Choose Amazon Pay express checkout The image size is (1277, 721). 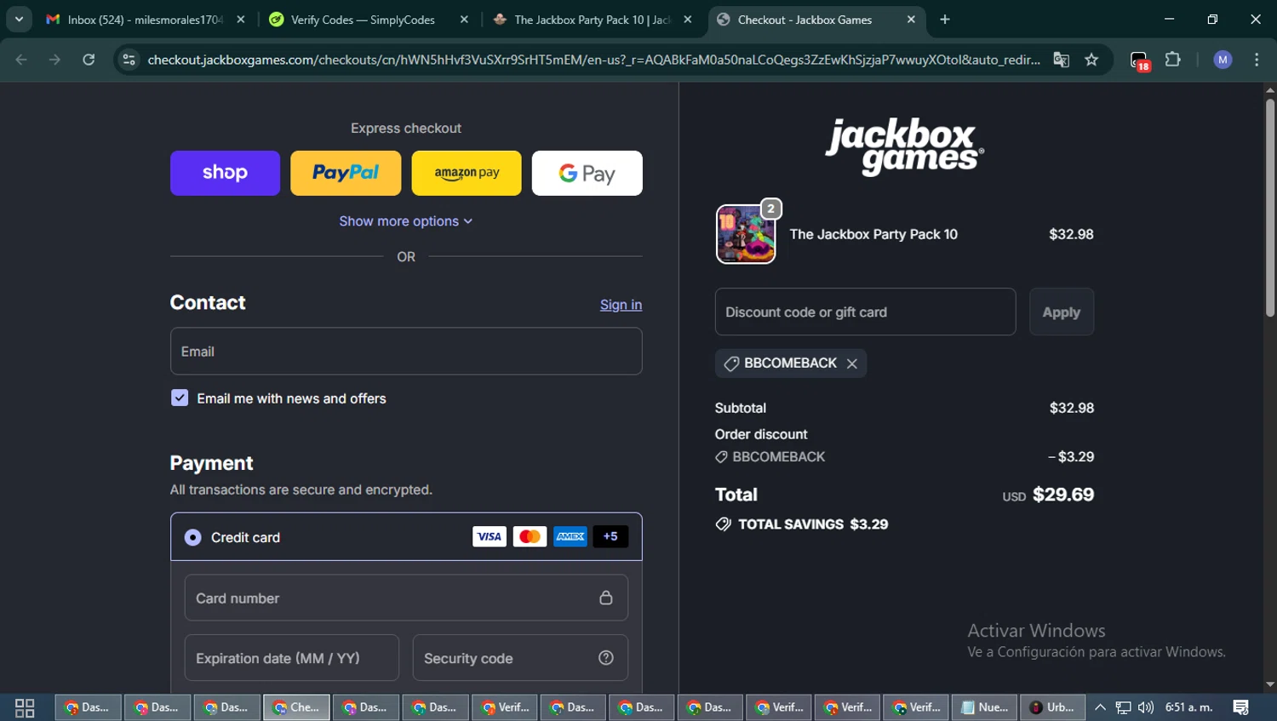click(467, 173)
